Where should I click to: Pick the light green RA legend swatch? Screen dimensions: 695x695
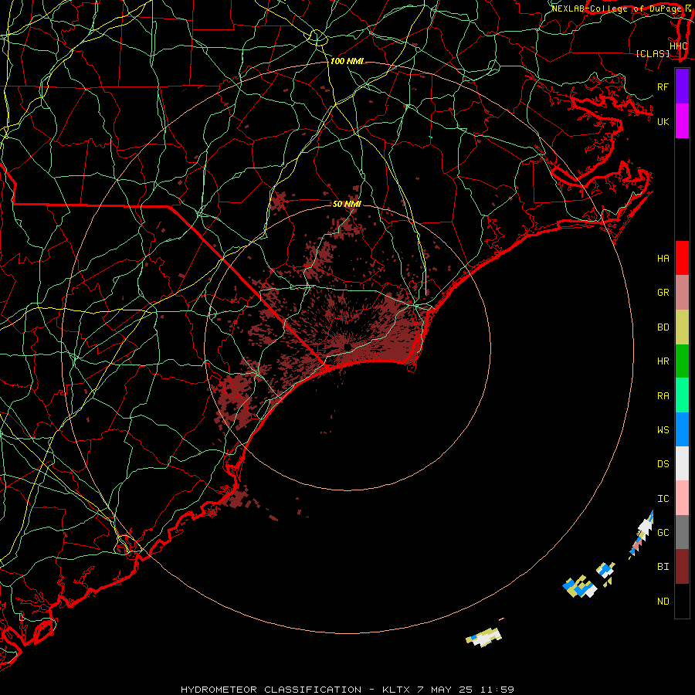[x=682, y=395]
